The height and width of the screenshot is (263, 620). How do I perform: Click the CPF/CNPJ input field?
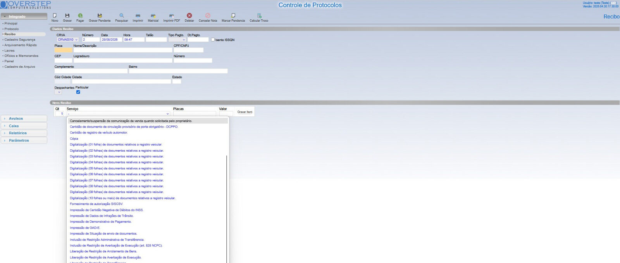pyautogui.click(x=188, y=50)
